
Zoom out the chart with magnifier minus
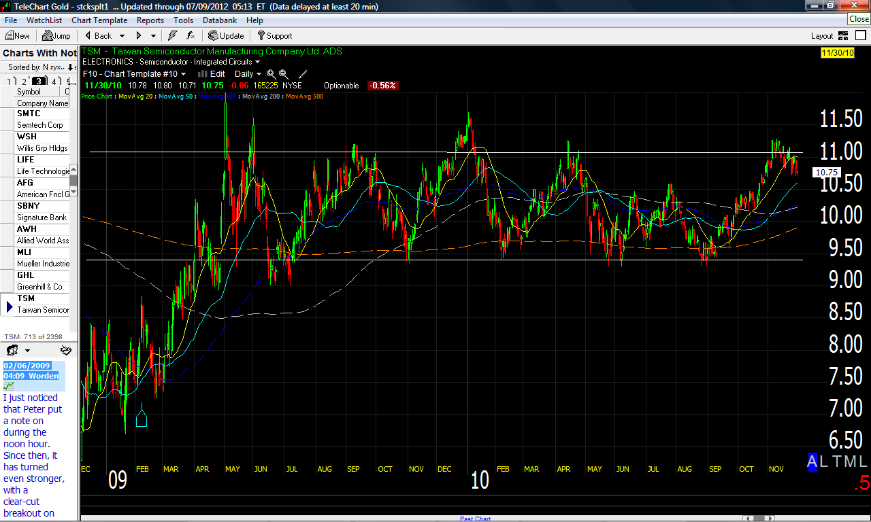click(x=283, y=74)
